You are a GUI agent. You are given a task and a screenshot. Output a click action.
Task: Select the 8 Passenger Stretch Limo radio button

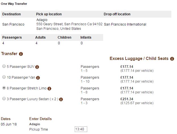click(4, 88)
